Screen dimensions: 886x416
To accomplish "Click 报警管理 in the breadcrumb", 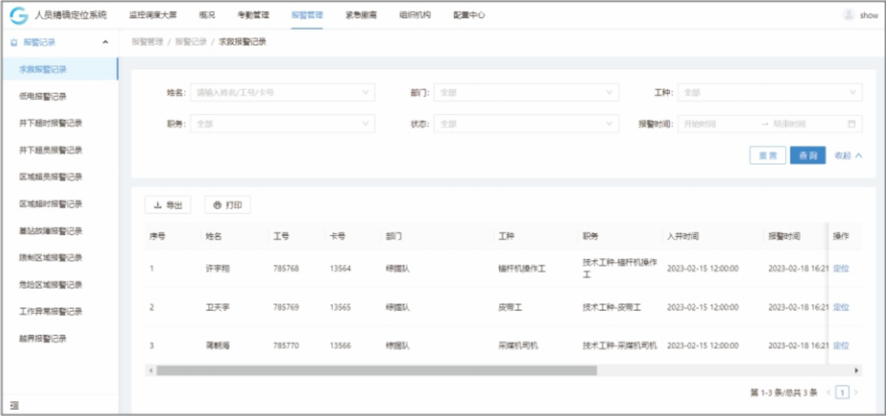I will pyautogui.click(x=147, y=42).
